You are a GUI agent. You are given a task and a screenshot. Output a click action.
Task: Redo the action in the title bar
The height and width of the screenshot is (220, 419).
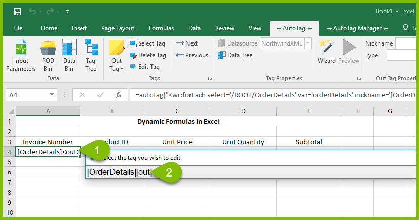pos(50,11)
